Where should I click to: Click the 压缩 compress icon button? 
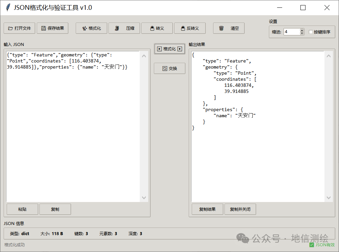[x=124, y=28]
